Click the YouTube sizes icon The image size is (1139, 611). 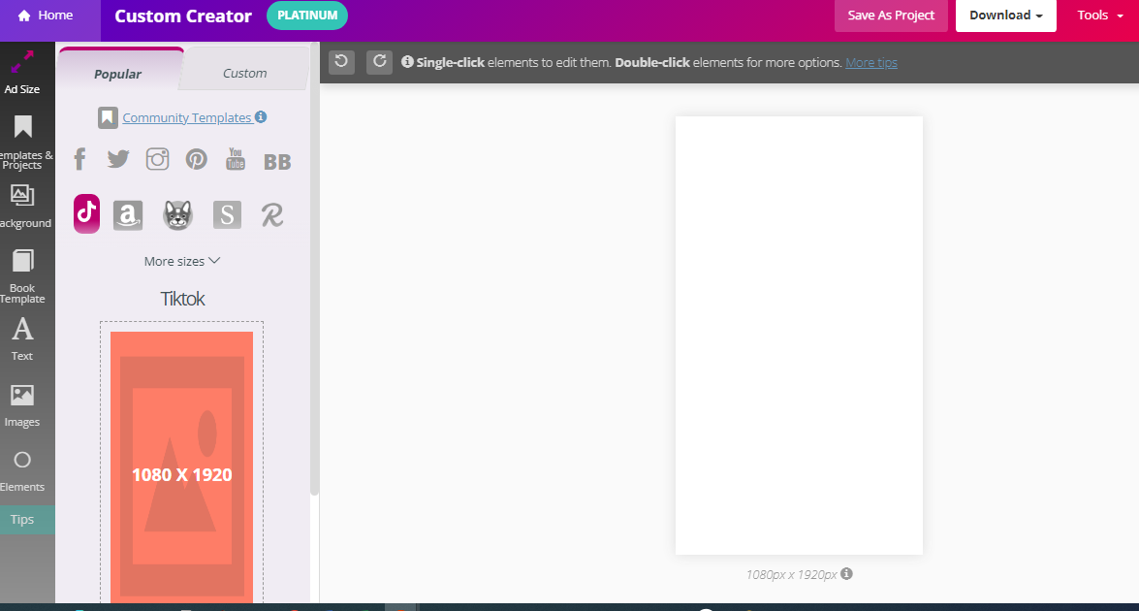[236, 159]
